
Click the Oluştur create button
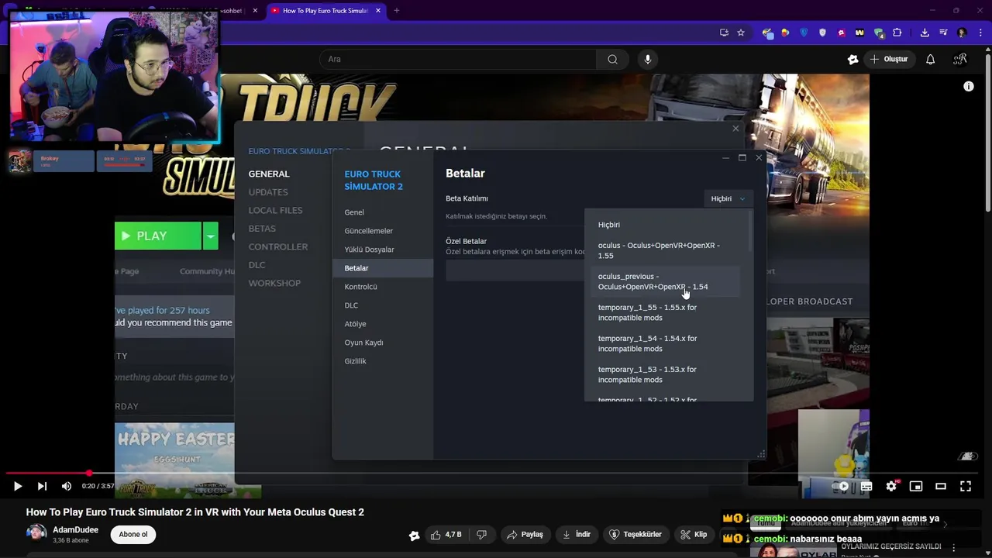(888, 59)
